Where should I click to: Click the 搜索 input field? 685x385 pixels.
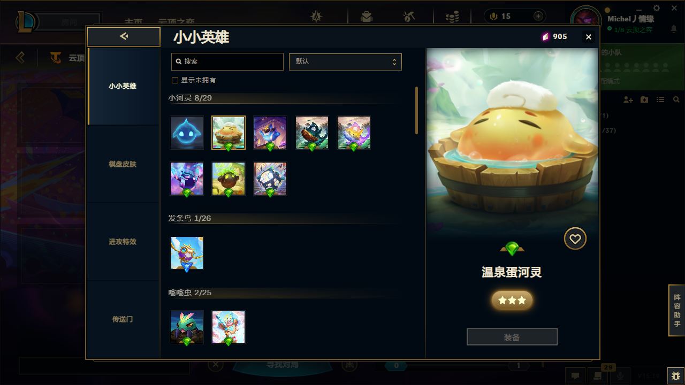point(227,61)
